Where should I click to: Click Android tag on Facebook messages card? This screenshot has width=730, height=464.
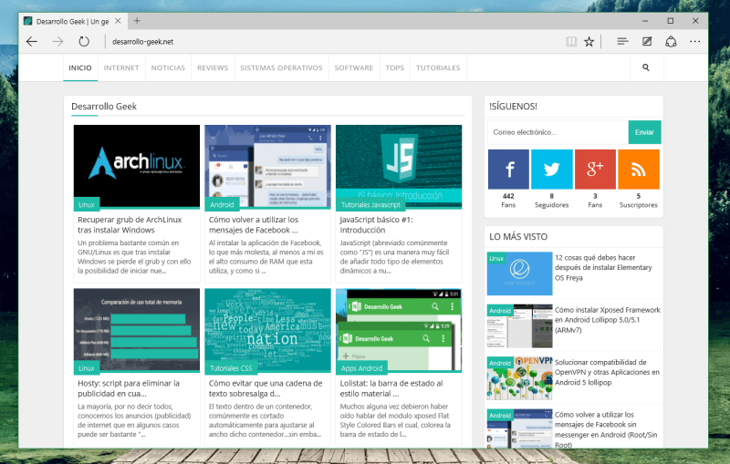(222, 204)
